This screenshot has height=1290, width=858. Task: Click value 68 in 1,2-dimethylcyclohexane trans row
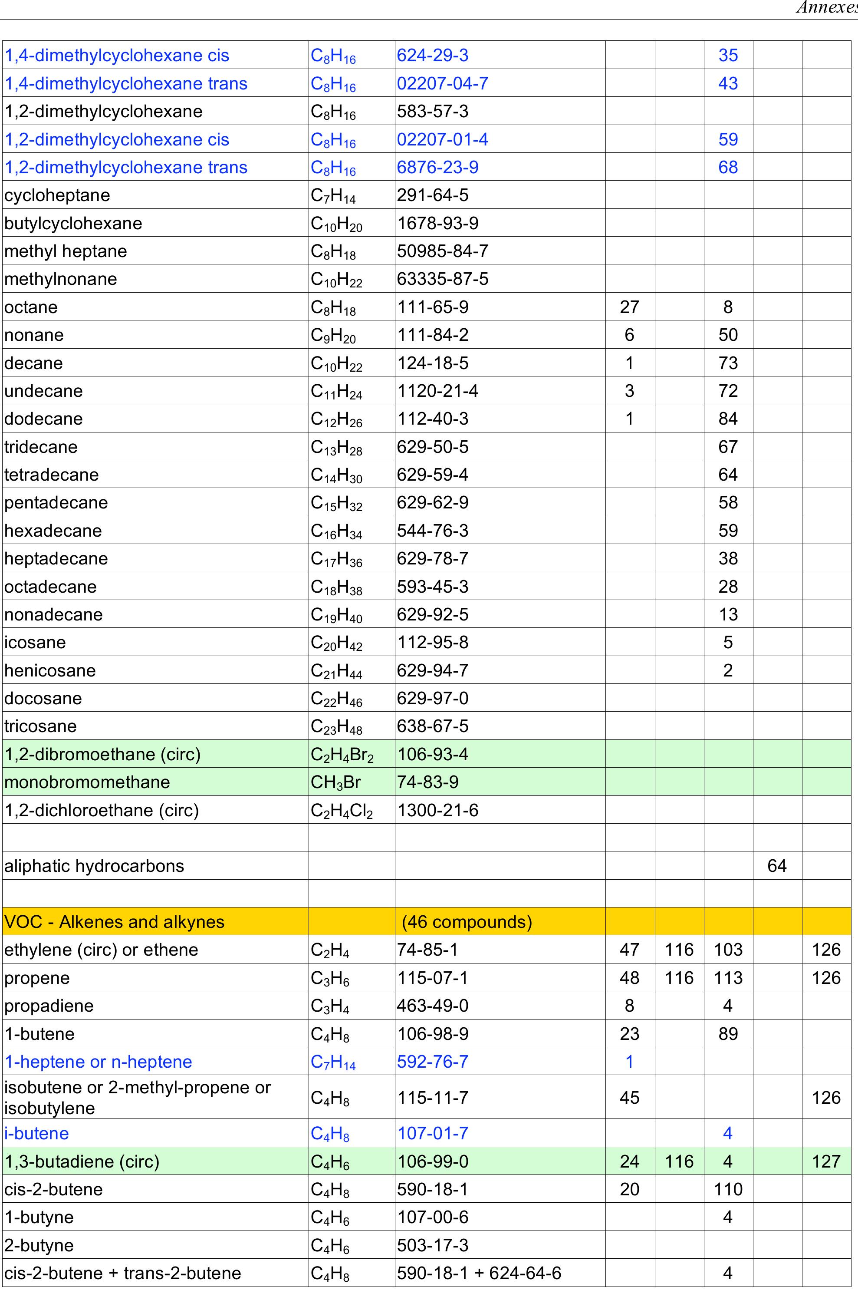pos(728,168)
